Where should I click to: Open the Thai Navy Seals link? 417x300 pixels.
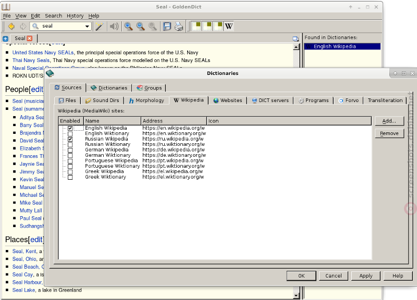point(31,60)
